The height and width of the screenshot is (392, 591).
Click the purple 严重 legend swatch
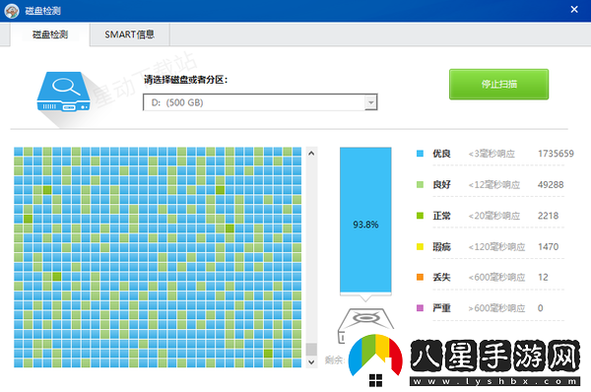(420, 308)
